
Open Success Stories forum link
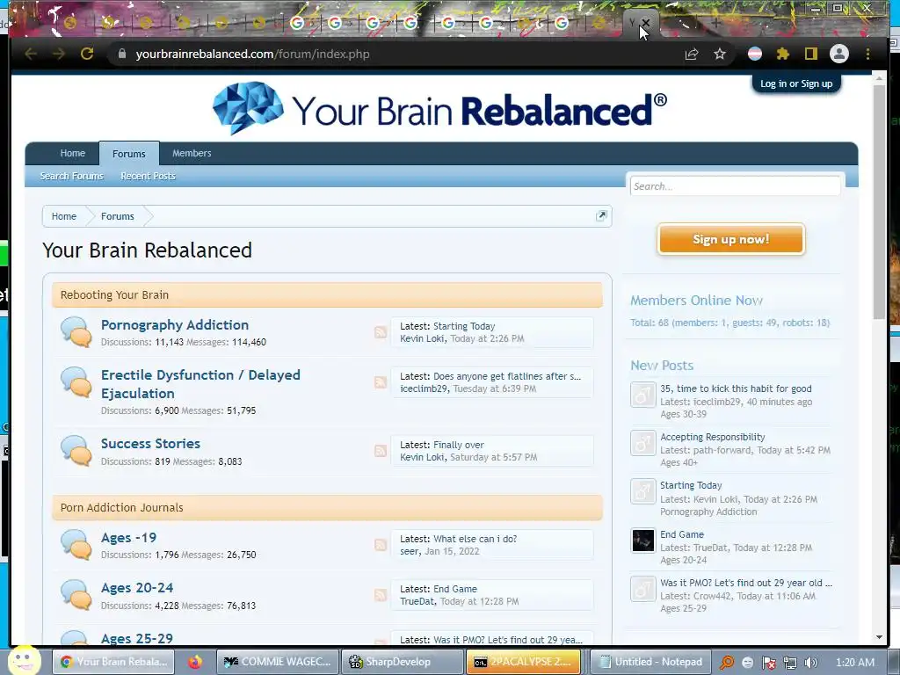(x=150, y=444)
